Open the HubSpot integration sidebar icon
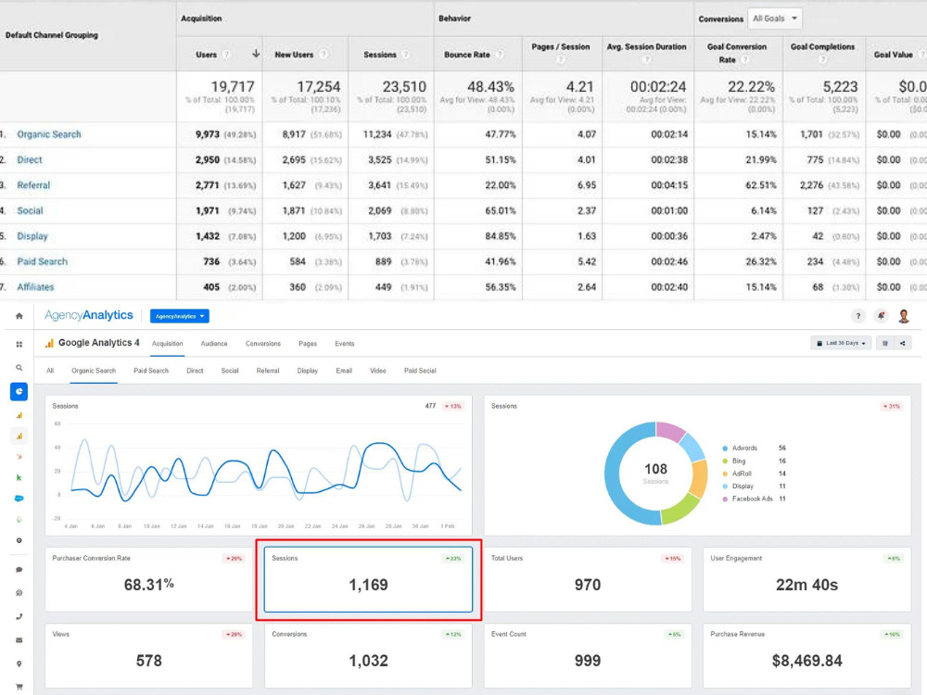927x695 pixels. click(x=19, y=456)
